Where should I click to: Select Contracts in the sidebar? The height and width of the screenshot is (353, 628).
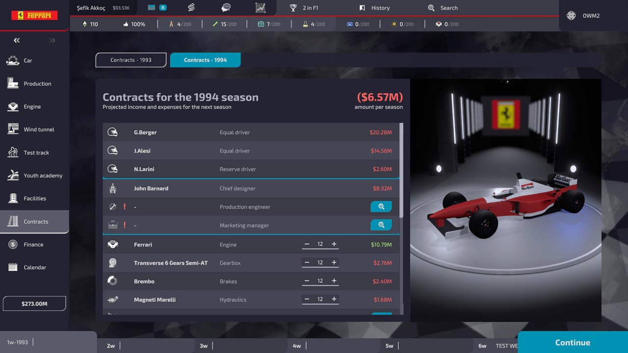(x=34, y=222)
